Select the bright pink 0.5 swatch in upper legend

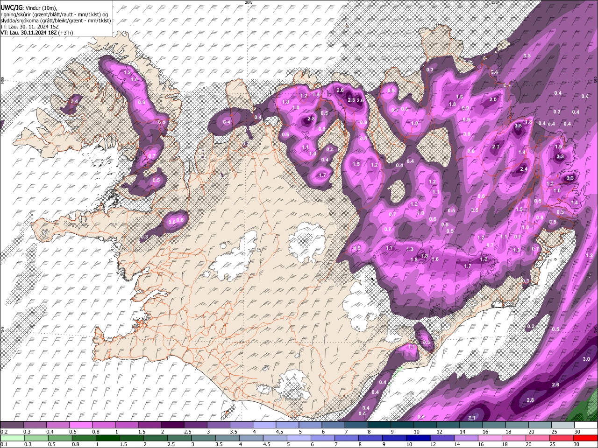[x=80, y=425]
